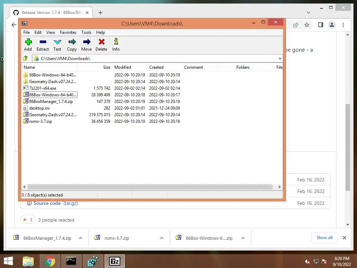Viewport: 357px width, 268px height.
Task: Sort by the Name column header
Action: tap(50, 67)
